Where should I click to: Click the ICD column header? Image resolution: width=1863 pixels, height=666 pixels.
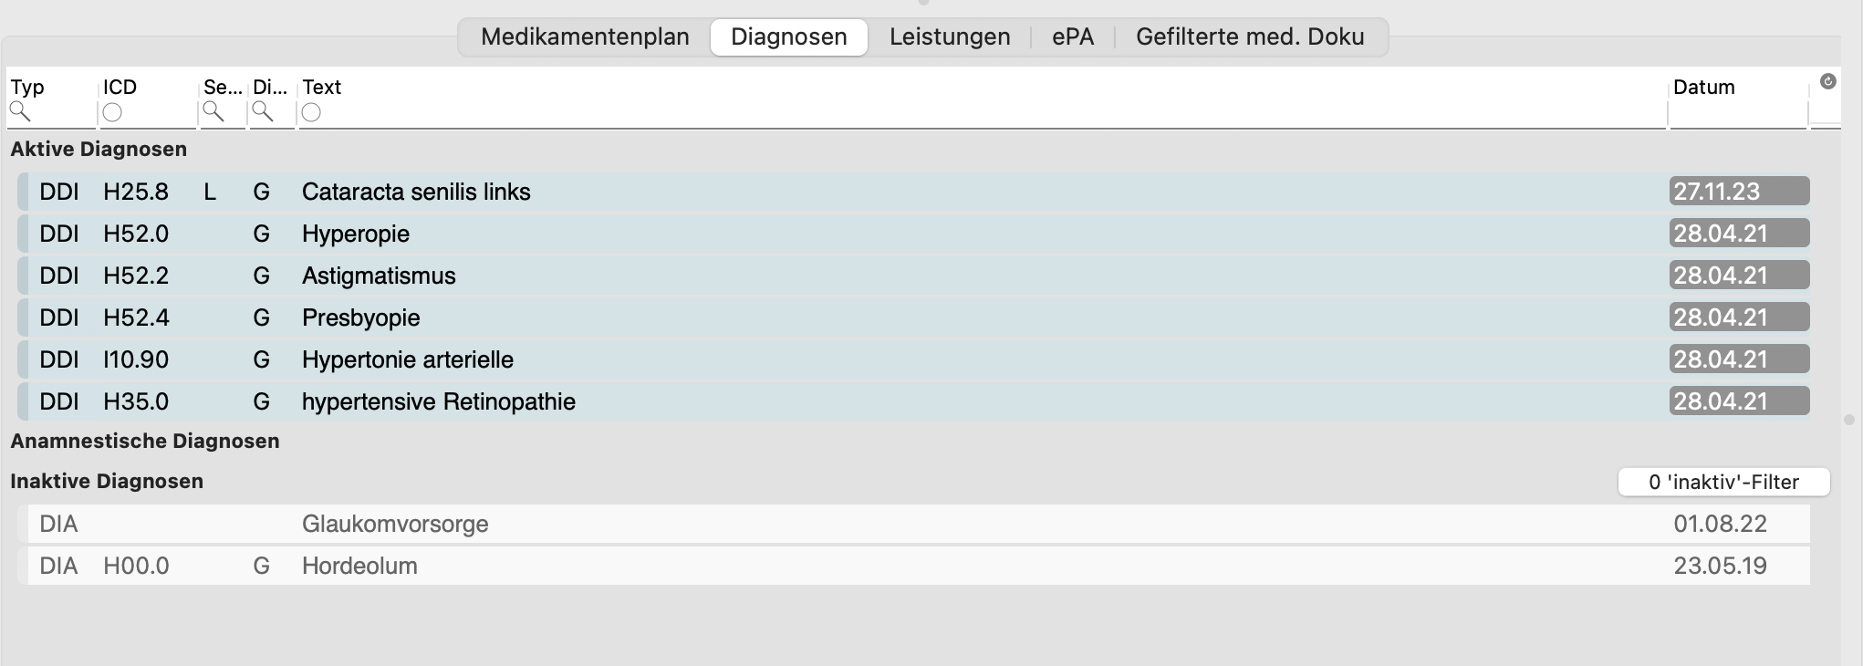tap(120, 88)
